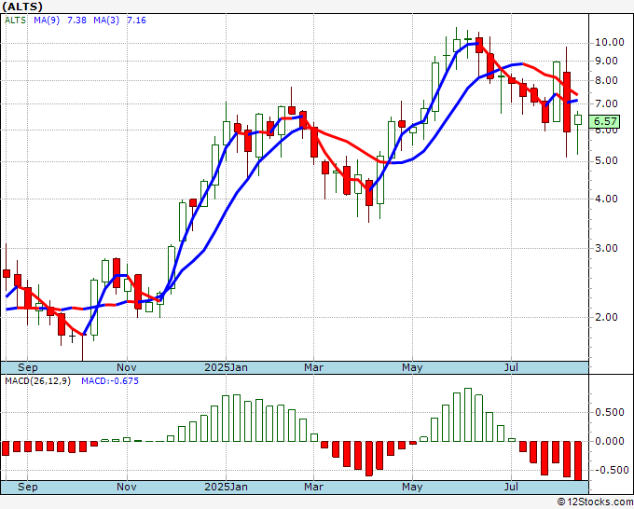Select Jul on the MACD panel axis
The width and height of the screenshot is (634, 509).
click(512, 487)
